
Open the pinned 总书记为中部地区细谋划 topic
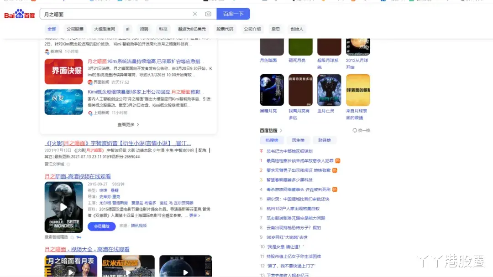tap(289, 151)
